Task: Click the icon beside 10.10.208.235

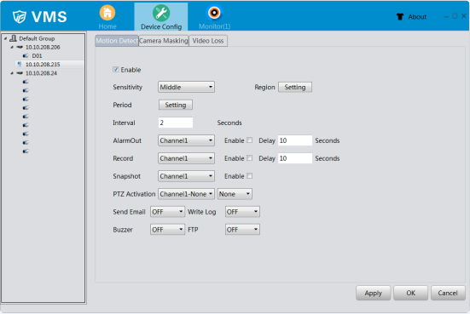Action: [x=20, y=65]
